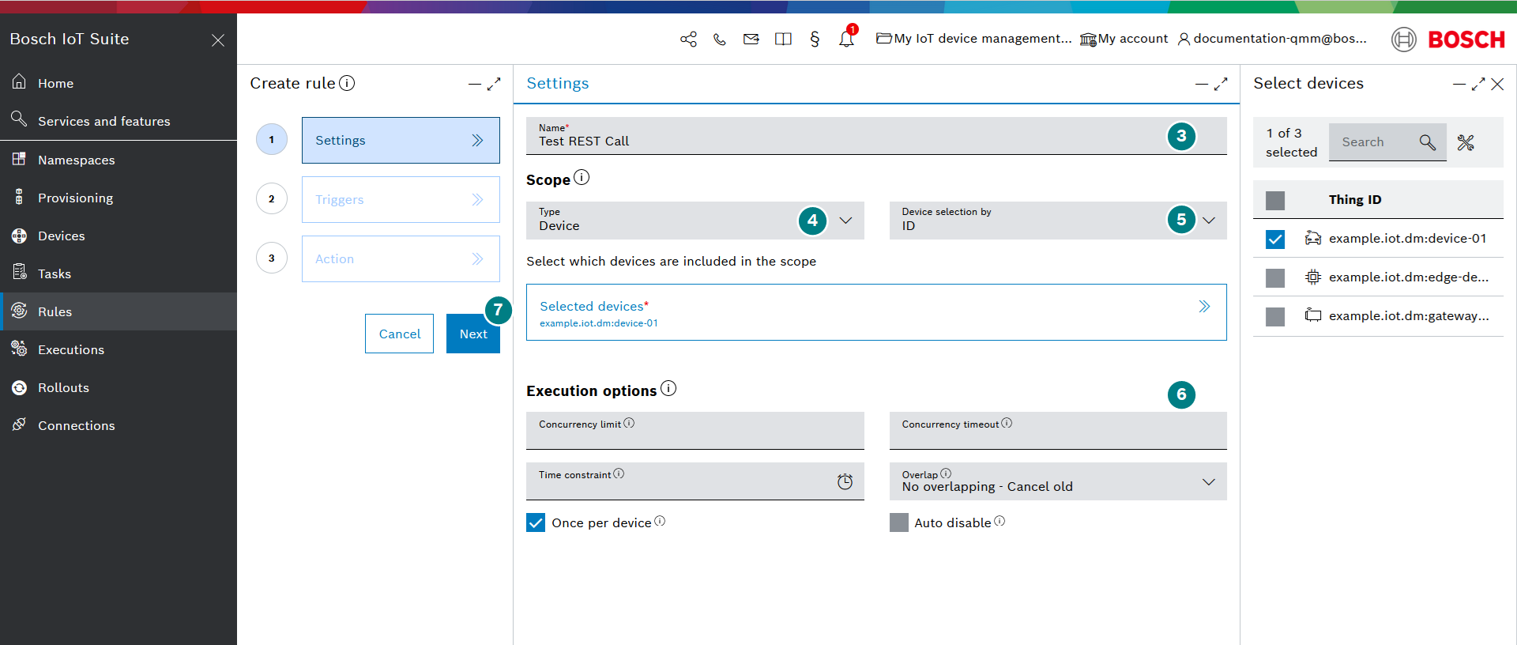This screenshot has height=645, width=1517.
Task: Click the legal paragraph symbol icon
Action: coord(815,39)
